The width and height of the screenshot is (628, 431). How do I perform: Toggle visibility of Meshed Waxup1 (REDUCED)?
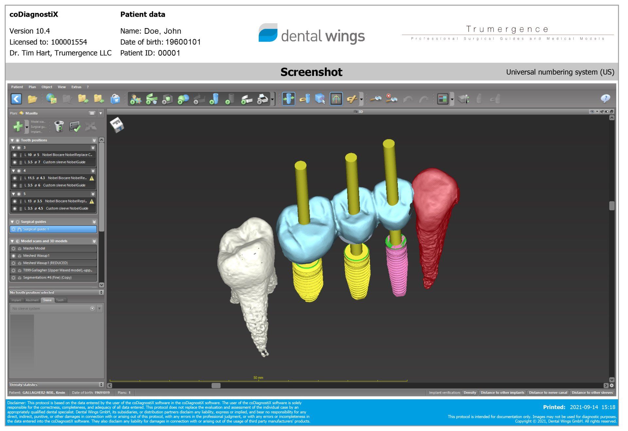coord(13,263)
